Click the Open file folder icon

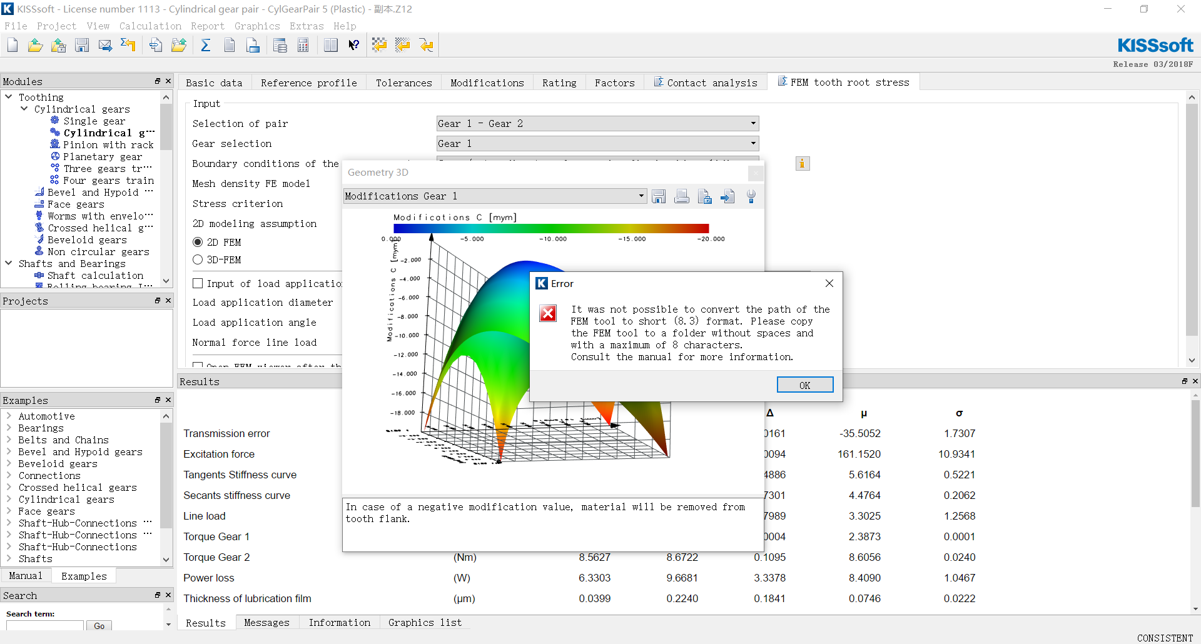click(36, 45)
